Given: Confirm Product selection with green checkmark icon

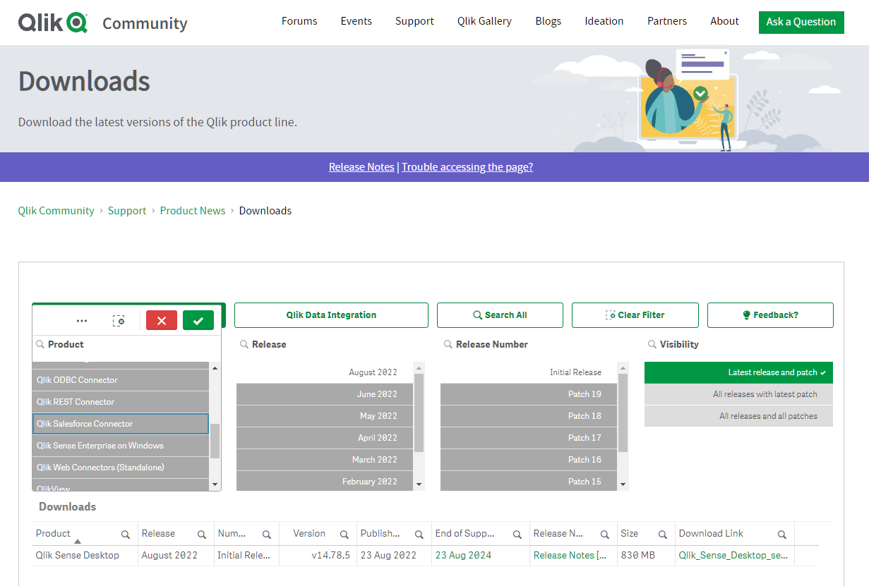Looking at the screenshot, I should 198,319.
